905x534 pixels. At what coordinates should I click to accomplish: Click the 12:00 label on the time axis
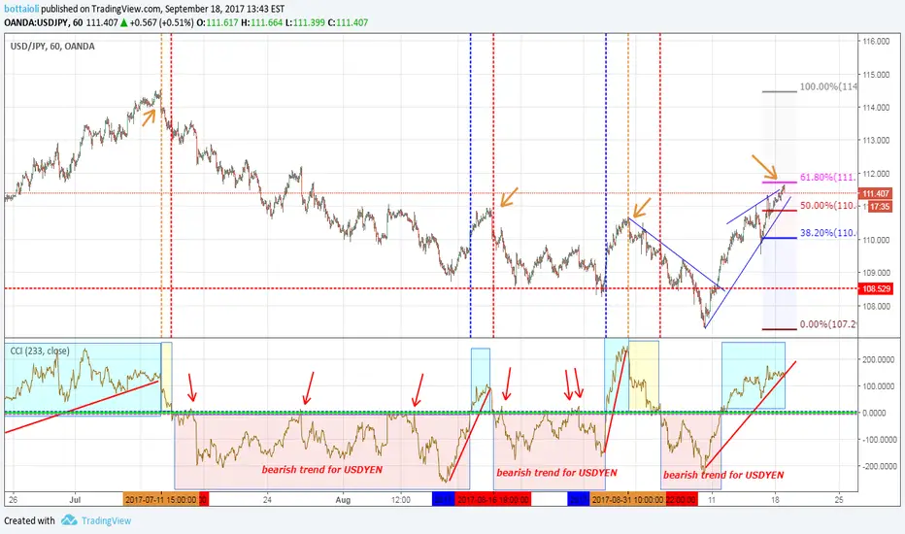click(x=400, y=499)
